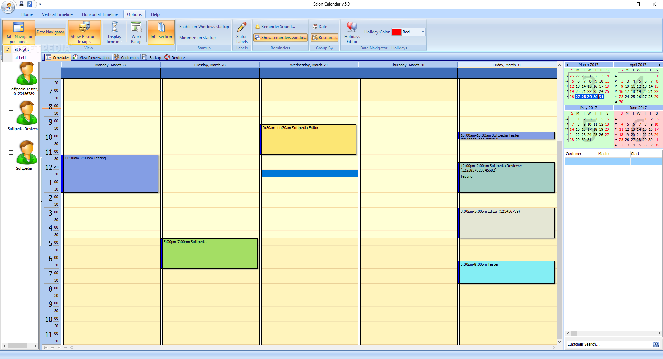663x359 pixels.
Task: Click the Restore button
Action: (x=175, y=57)
